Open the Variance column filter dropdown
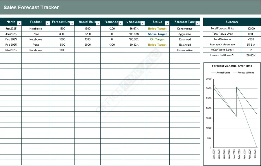The width and height of the screenshot is (261, 166). tap(121, 23)
